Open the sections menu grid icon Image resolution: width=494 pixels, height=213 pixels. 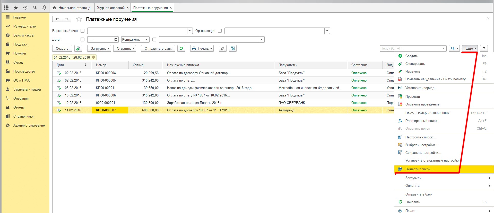6,8
